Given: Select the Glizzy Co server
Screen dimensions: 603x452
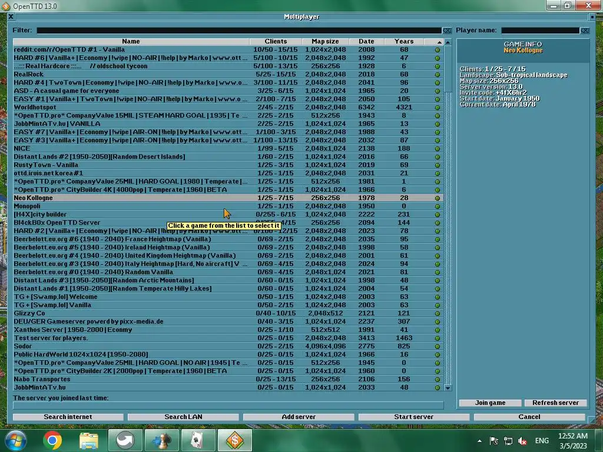Looking at the screenshot, I should [x=228, y=314].
